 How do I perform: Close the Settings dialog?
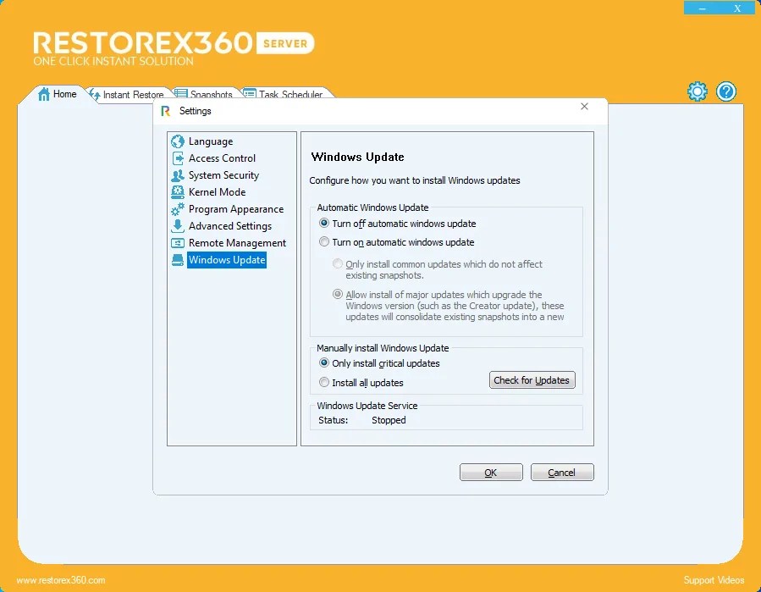[584, 107]
